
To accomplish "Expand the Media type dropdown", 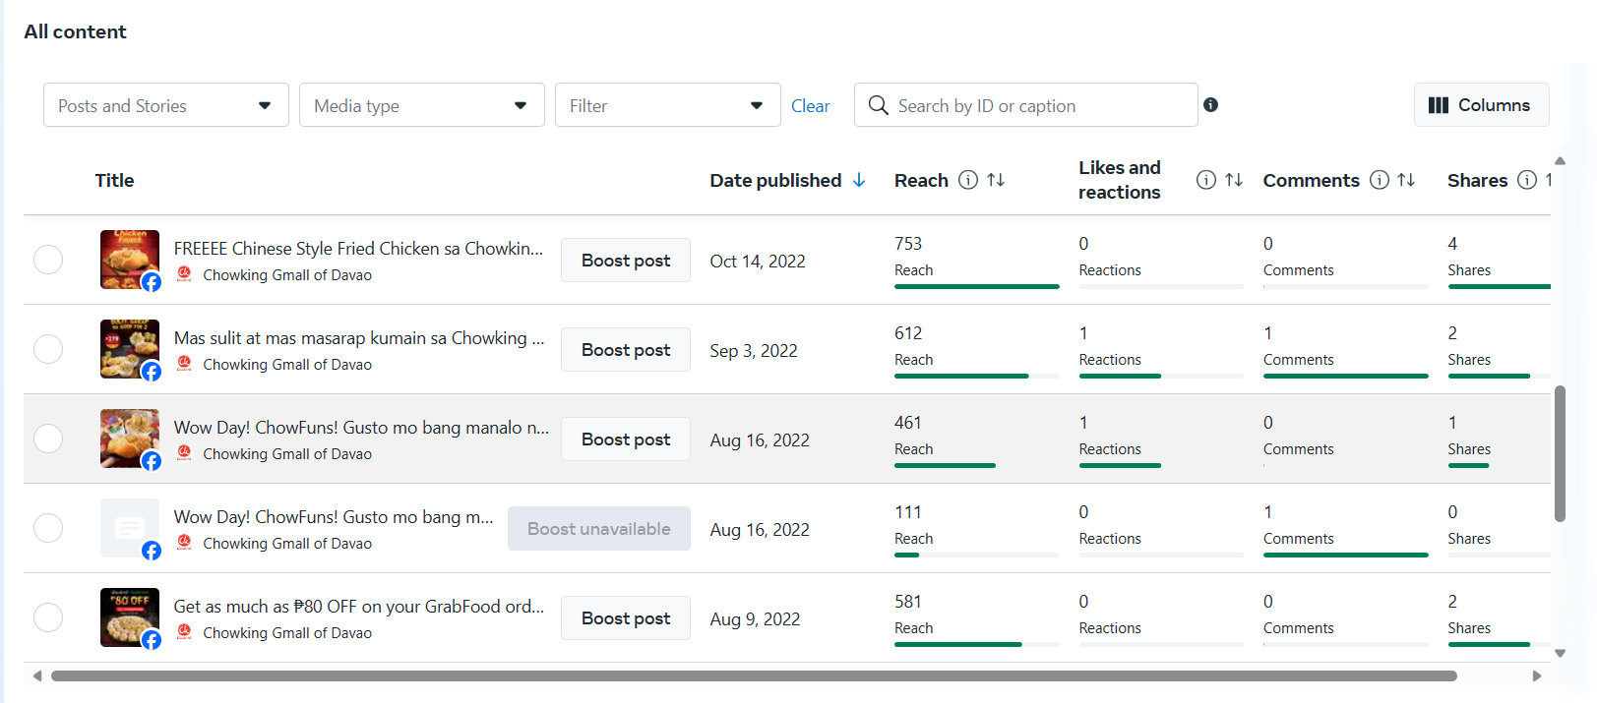I will click(421, 105).
